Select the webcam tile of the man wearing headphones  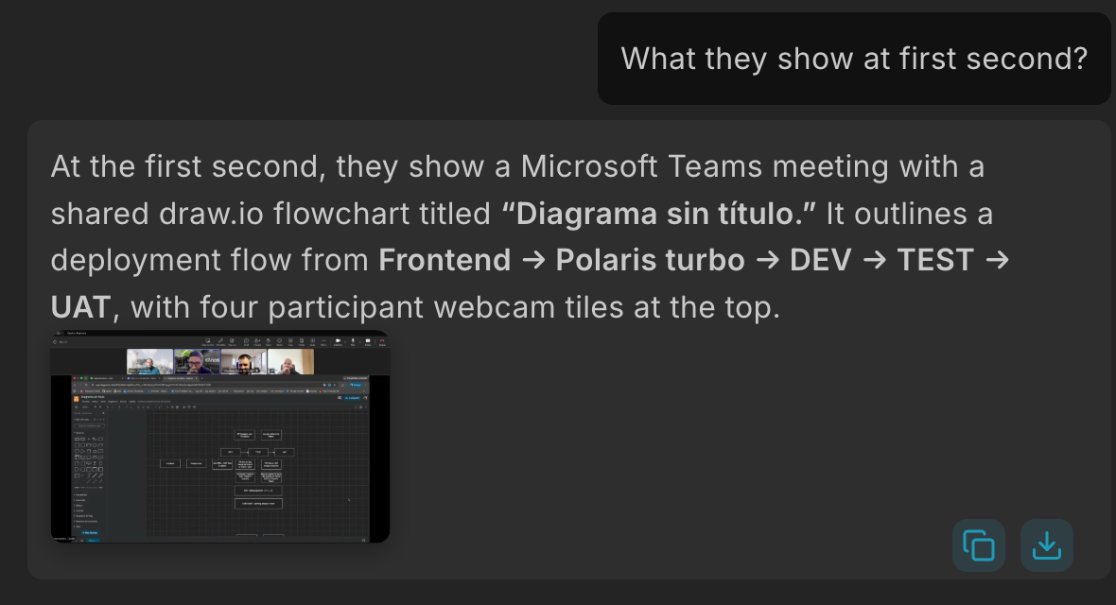click(x=244, y=361)
